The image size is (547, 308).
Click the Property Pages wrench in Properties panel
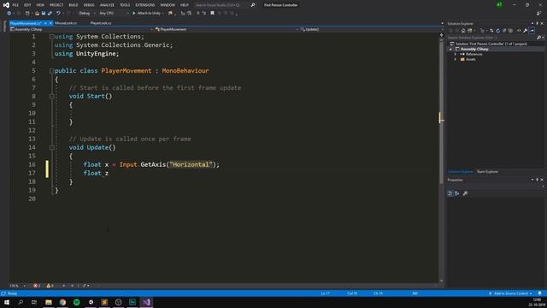(x=465, y=193)
